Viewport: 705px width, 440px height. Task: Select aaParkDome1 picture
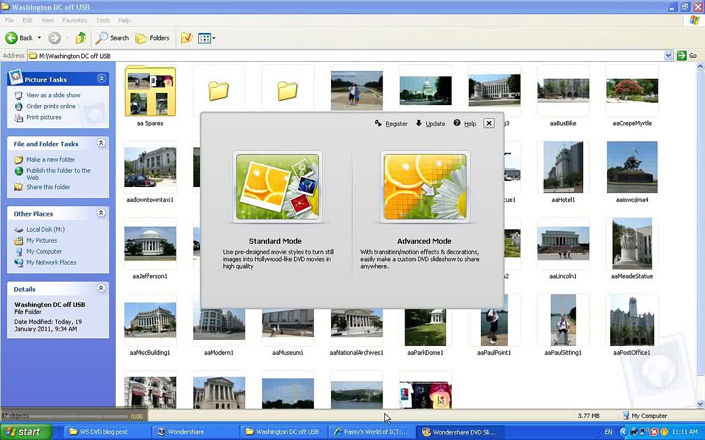(425, 327)
